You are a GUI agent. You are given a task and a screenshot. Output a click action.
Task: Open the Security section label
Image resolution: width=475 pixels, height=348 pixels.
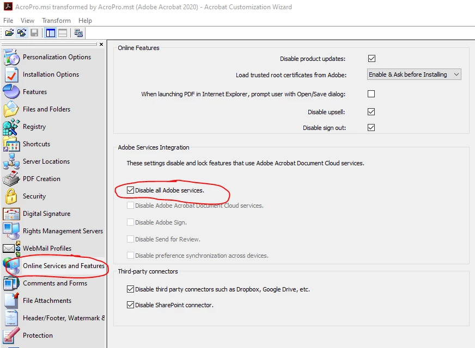[34, 196]
